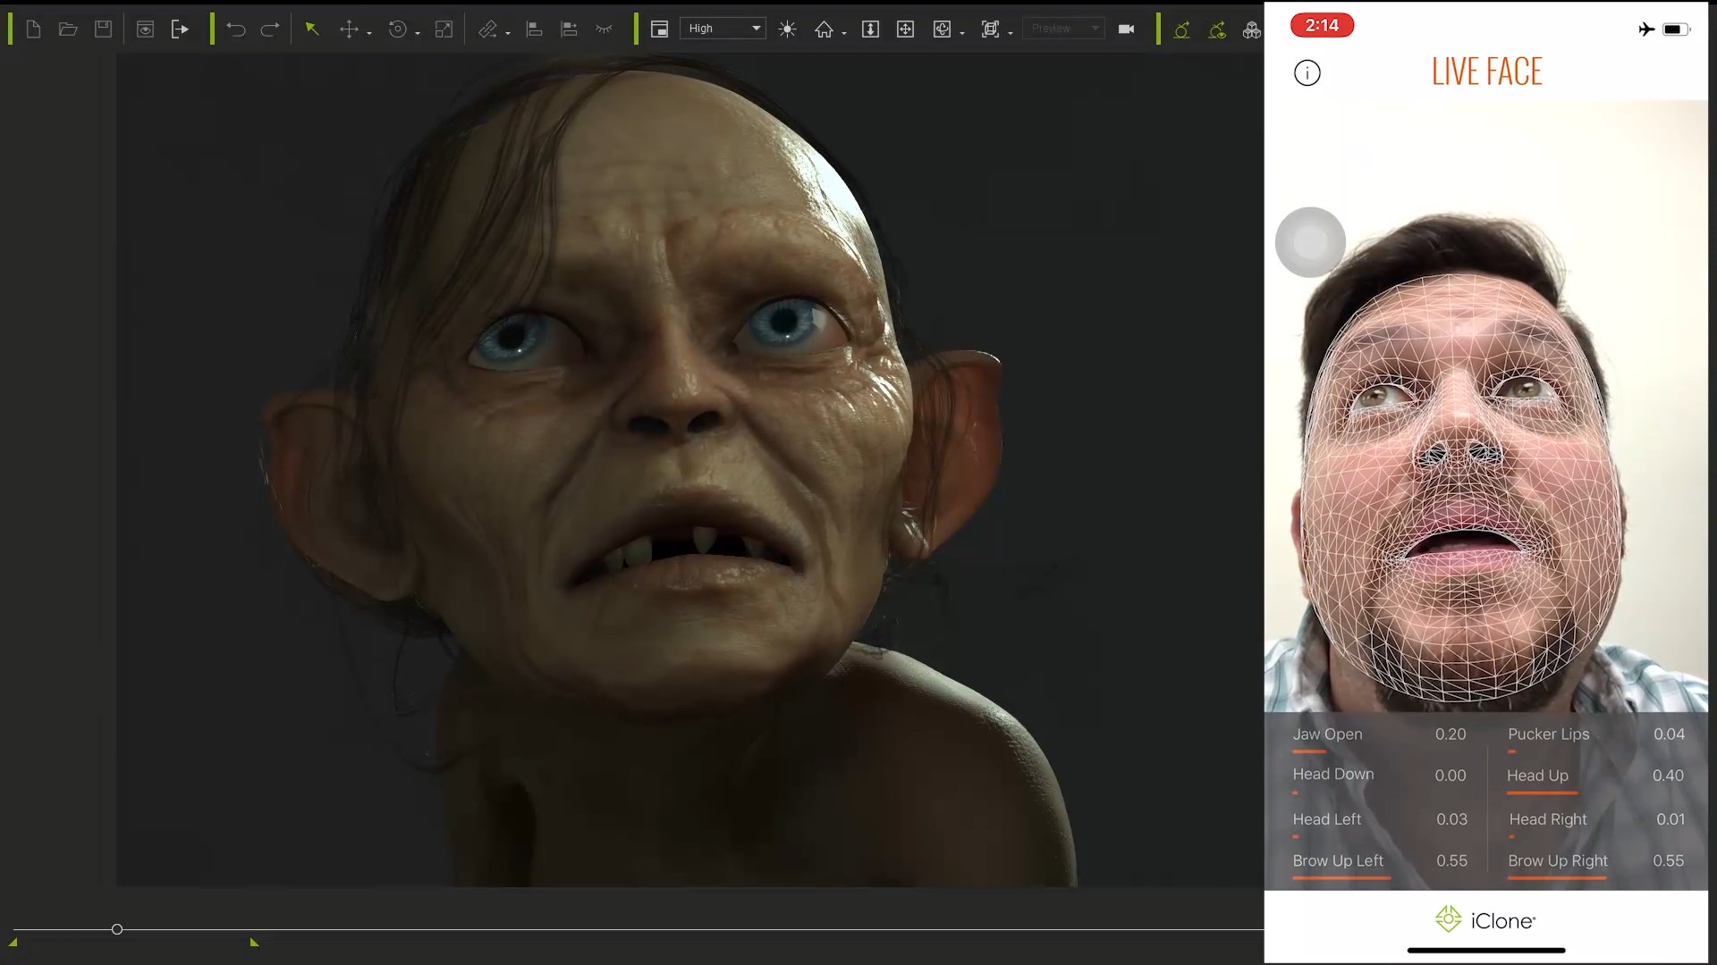
Task: Choose the Move object tool
Action: point(348,29)
